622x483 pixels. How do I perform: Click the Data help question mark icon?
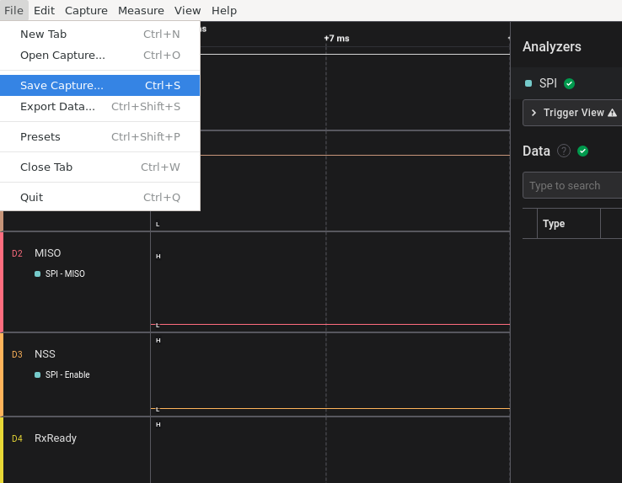coord(564,151)
